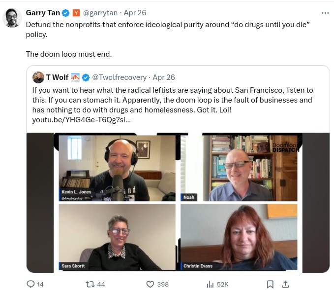This screenshot has width=334, height=290.
Task: View analytics via the 52K views icon
Action: tap(210, 284)
